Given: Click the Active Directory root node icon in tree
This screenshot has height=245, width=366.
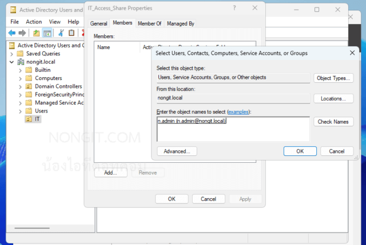Looking at the screenshot, I should tap(12, 45).
